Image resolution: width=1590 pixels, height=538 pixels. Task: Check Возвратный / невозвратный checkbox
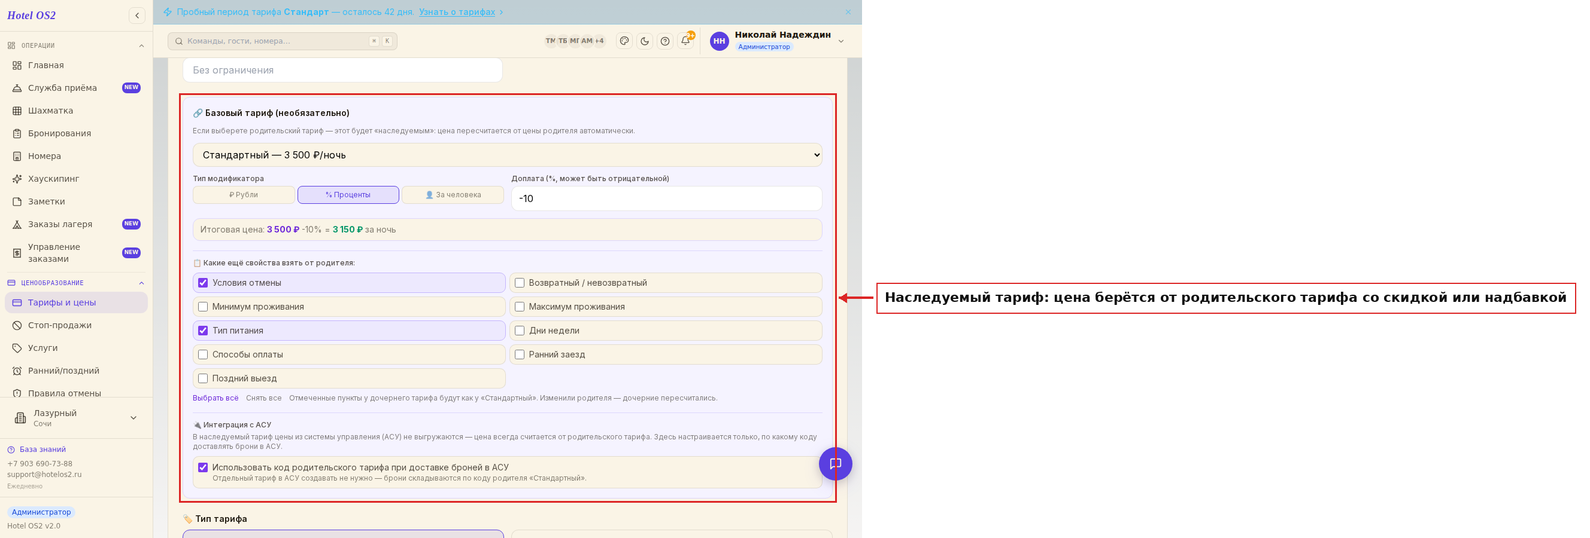tap(520, 283)
